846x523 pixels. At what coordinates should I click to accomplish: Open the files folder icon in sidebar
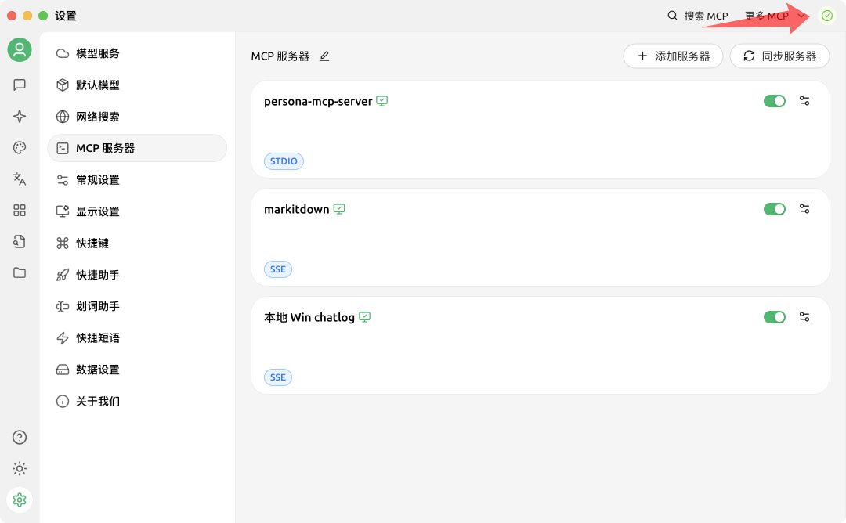tap(20, 272)
